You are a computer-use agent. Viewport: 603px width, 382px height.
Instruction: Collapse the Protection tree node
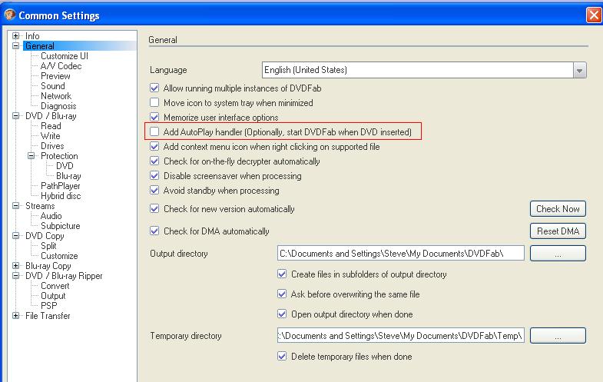coord(31,156)
